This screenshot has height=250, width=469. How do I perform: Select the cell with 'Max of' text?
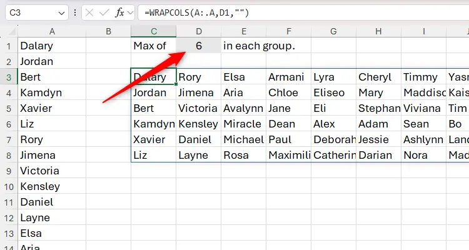[x=153, y=46]
